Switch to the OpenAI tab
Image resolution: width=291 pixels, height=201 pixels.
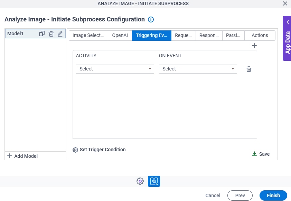point(120,36)
